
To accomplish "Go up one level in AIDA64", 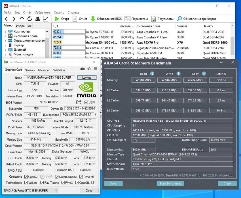I will (22, 19).
